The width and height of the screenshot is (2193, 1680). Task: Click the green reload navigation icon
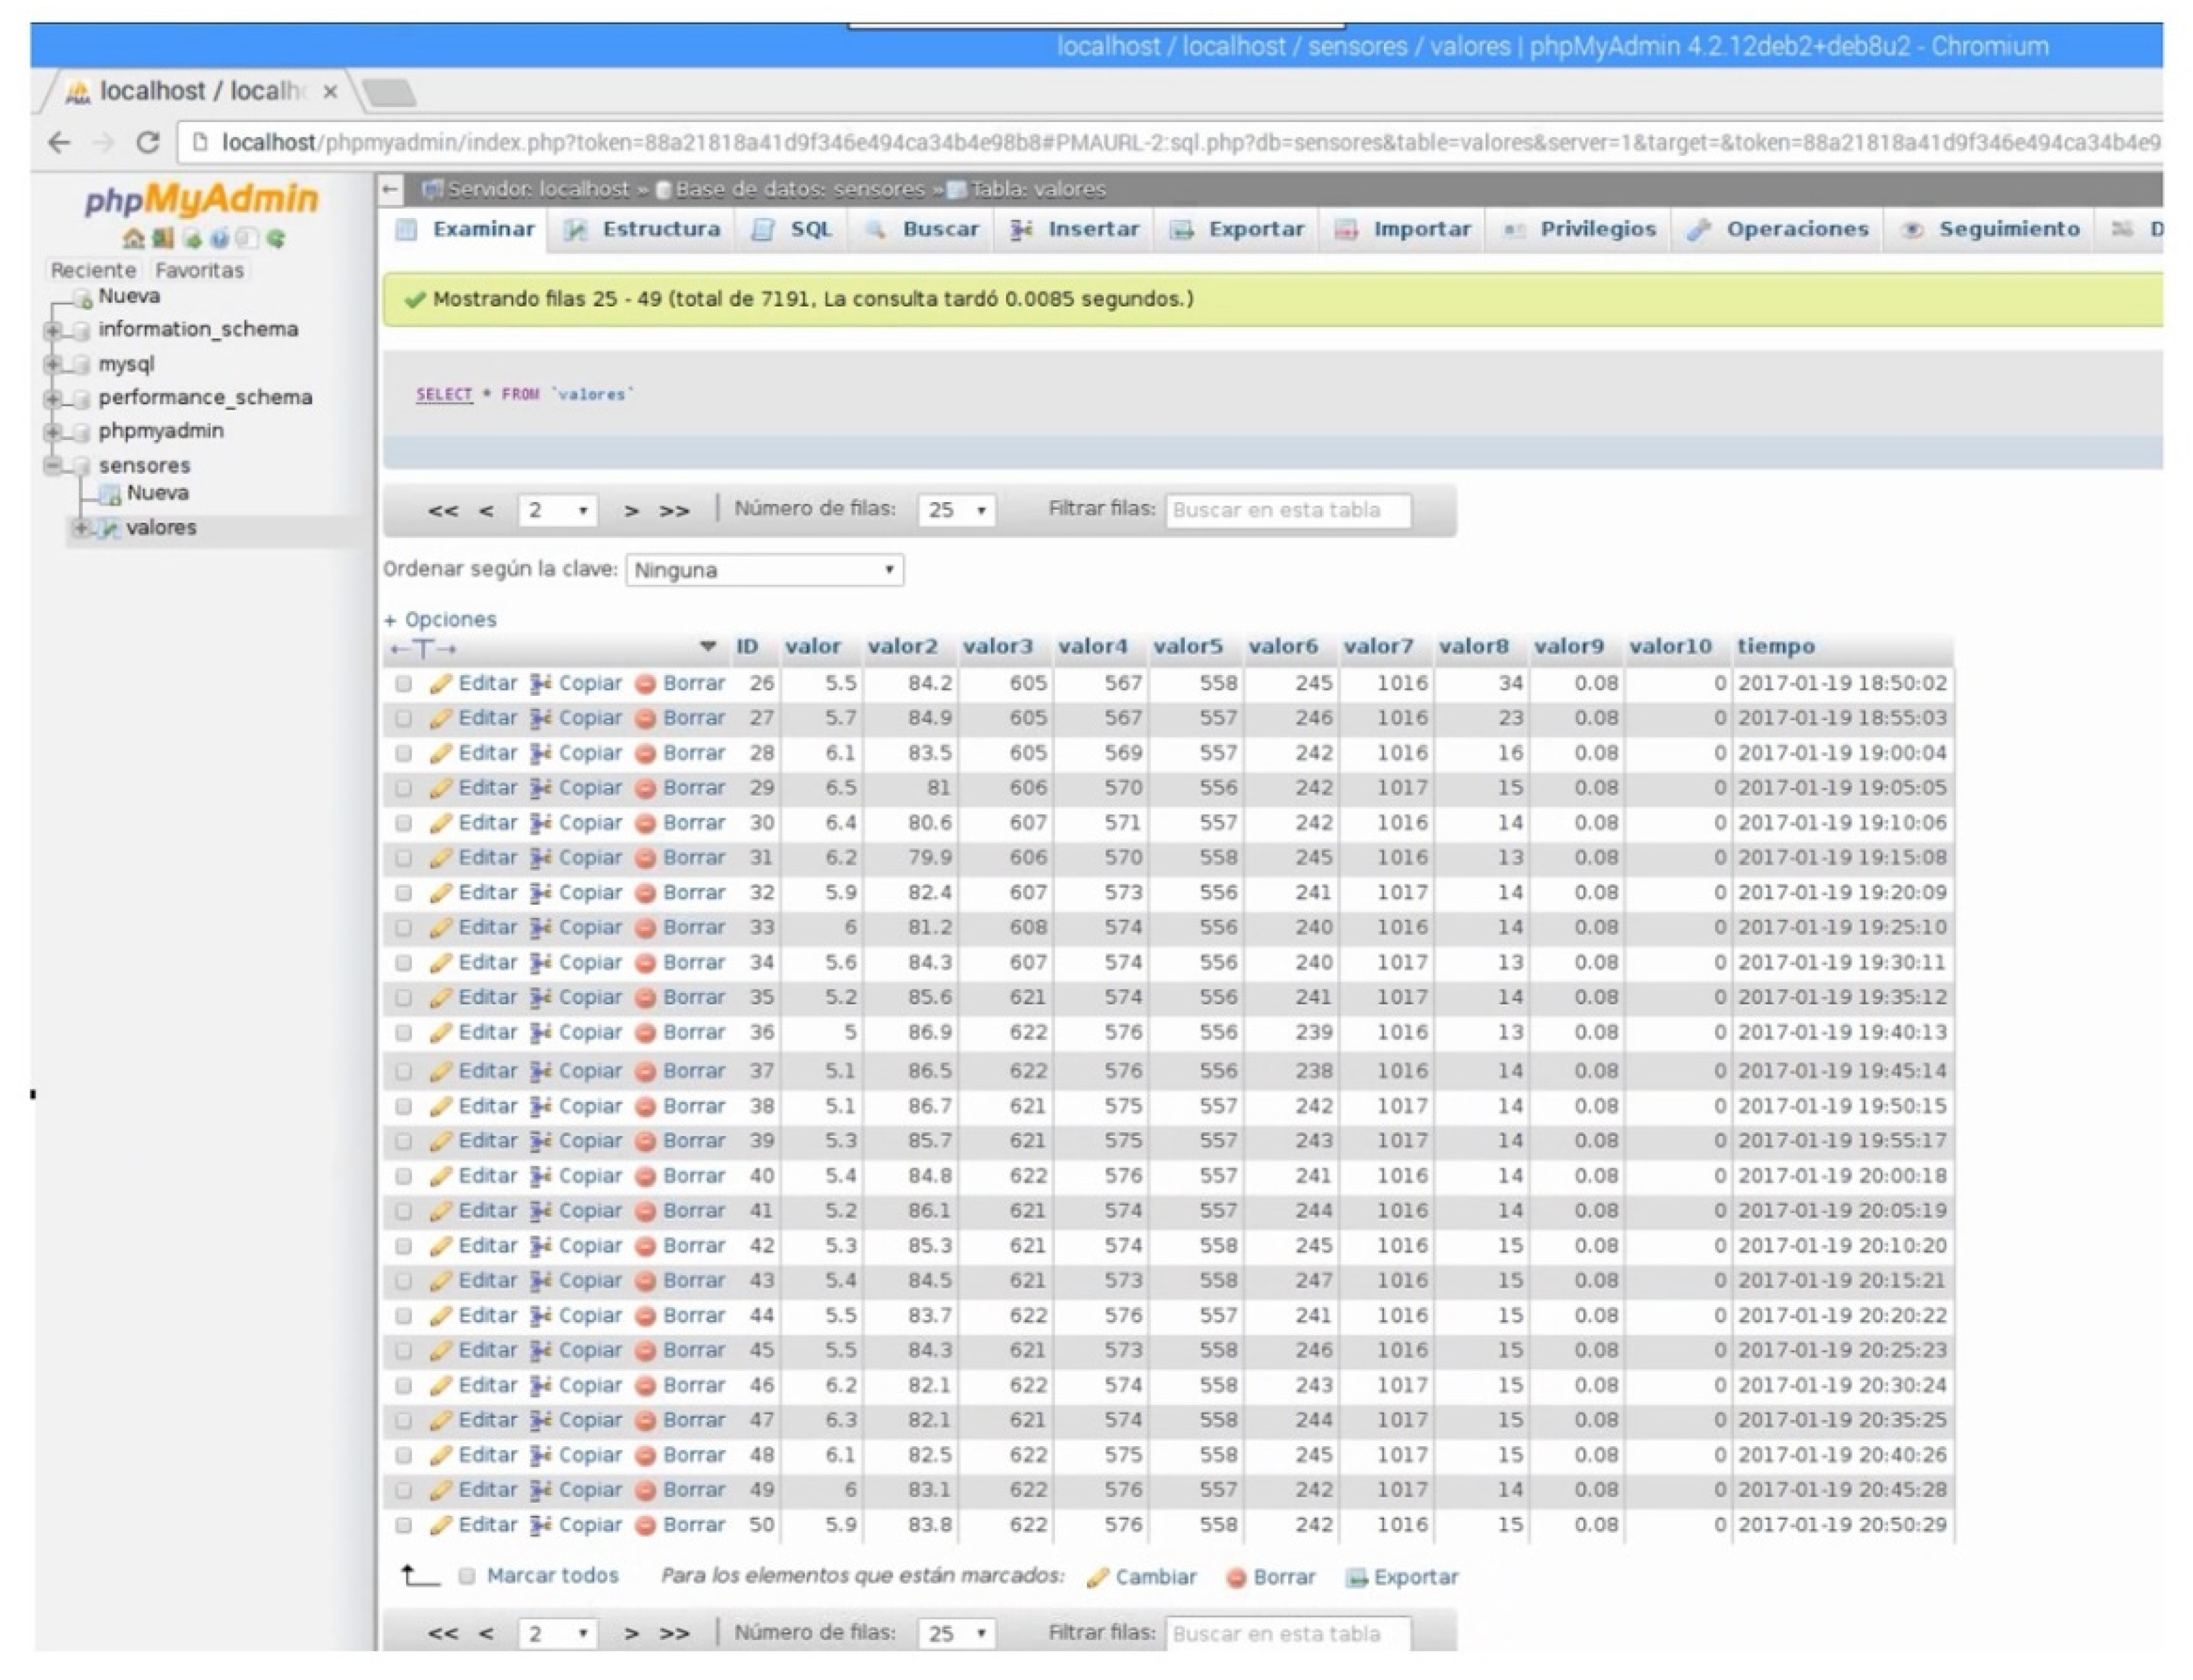pos(276,238)
